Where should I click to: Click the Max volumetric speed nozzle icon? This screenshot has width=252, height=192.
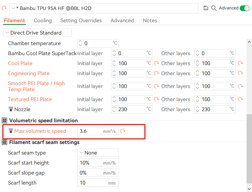click(11, 131)
